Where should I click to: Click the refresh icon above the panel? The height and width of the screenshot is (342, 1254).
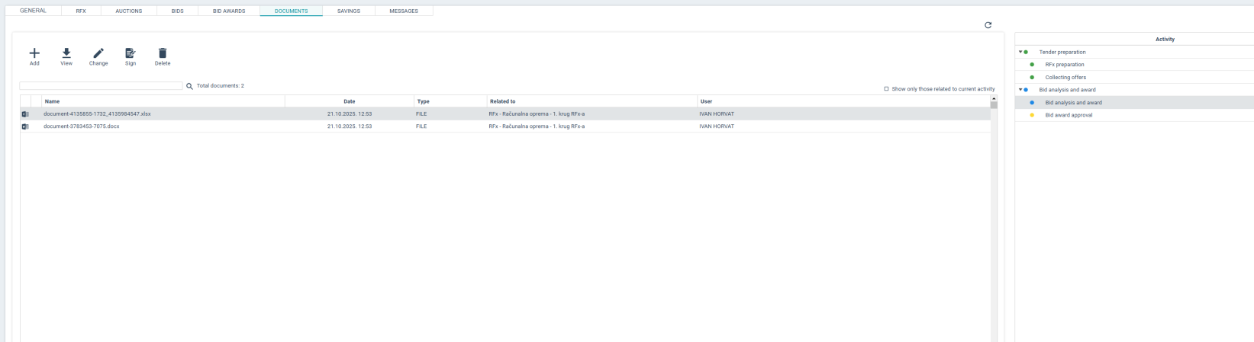[988, 25]
